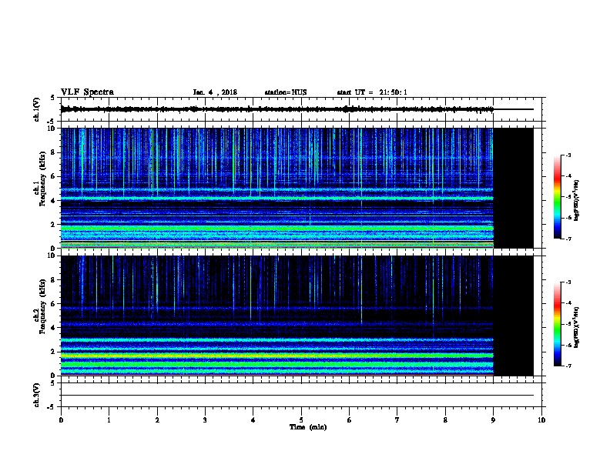Click the ch.2 spectrogram yellow-green band below 2 kHz
This screenshot has height=471, width=610.
coord(277,356)
